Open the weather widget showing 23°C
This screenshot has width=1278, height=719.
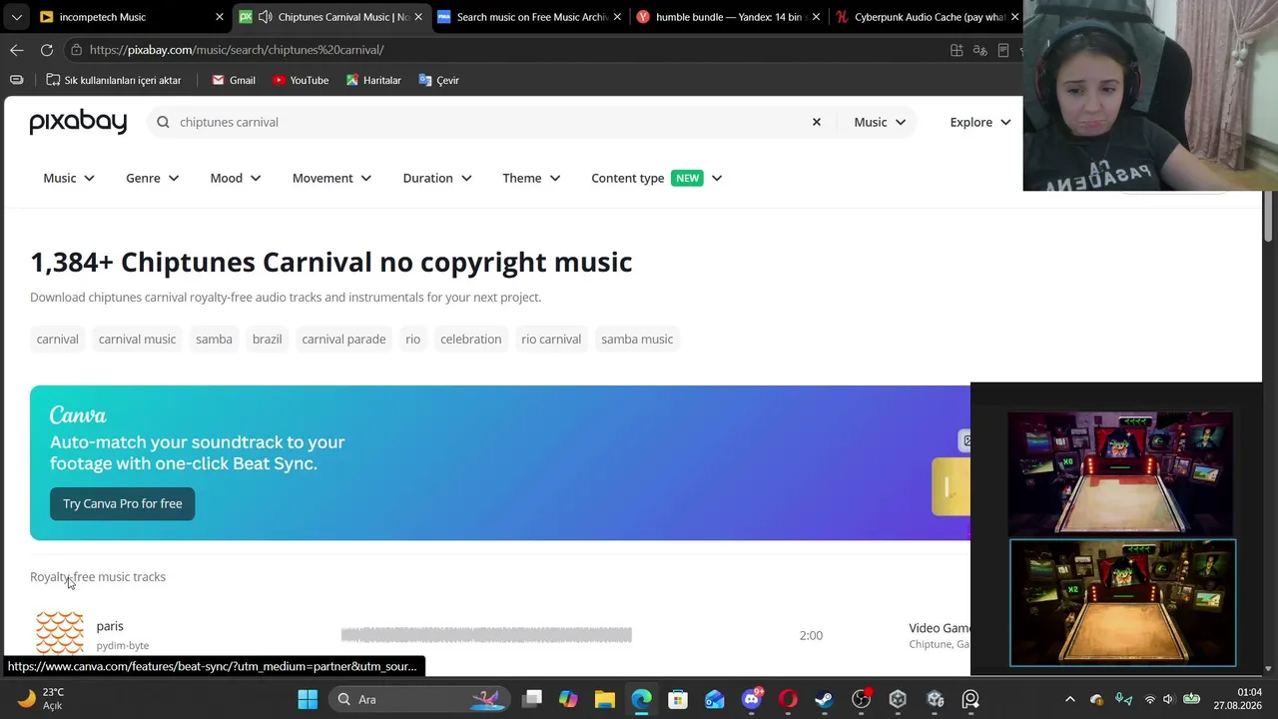point(40,699)
